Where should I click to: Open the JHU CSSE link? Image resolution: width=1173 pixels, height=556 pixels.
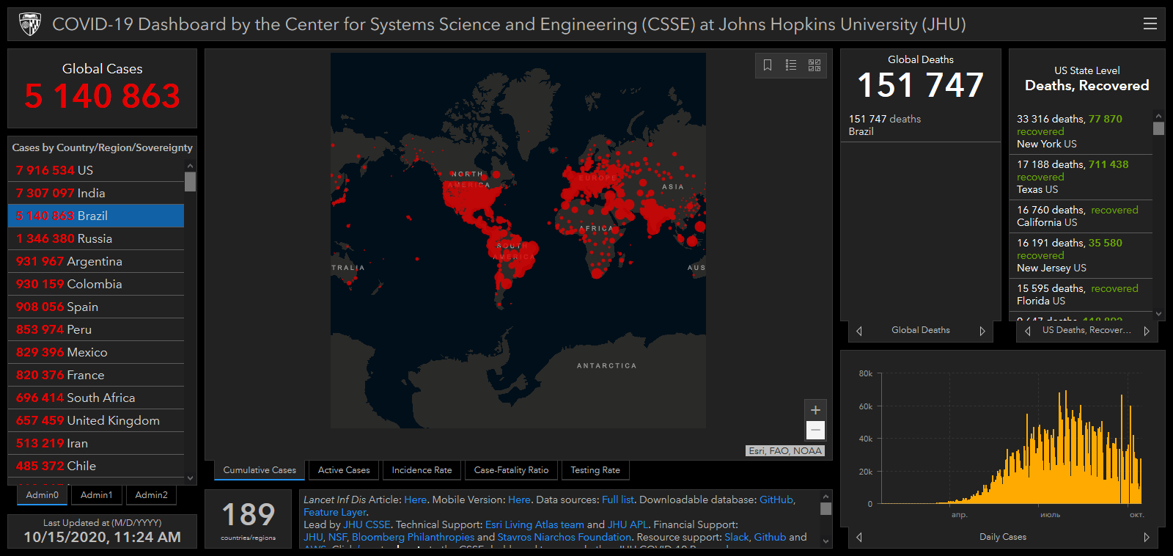click(x=367, y=524)
